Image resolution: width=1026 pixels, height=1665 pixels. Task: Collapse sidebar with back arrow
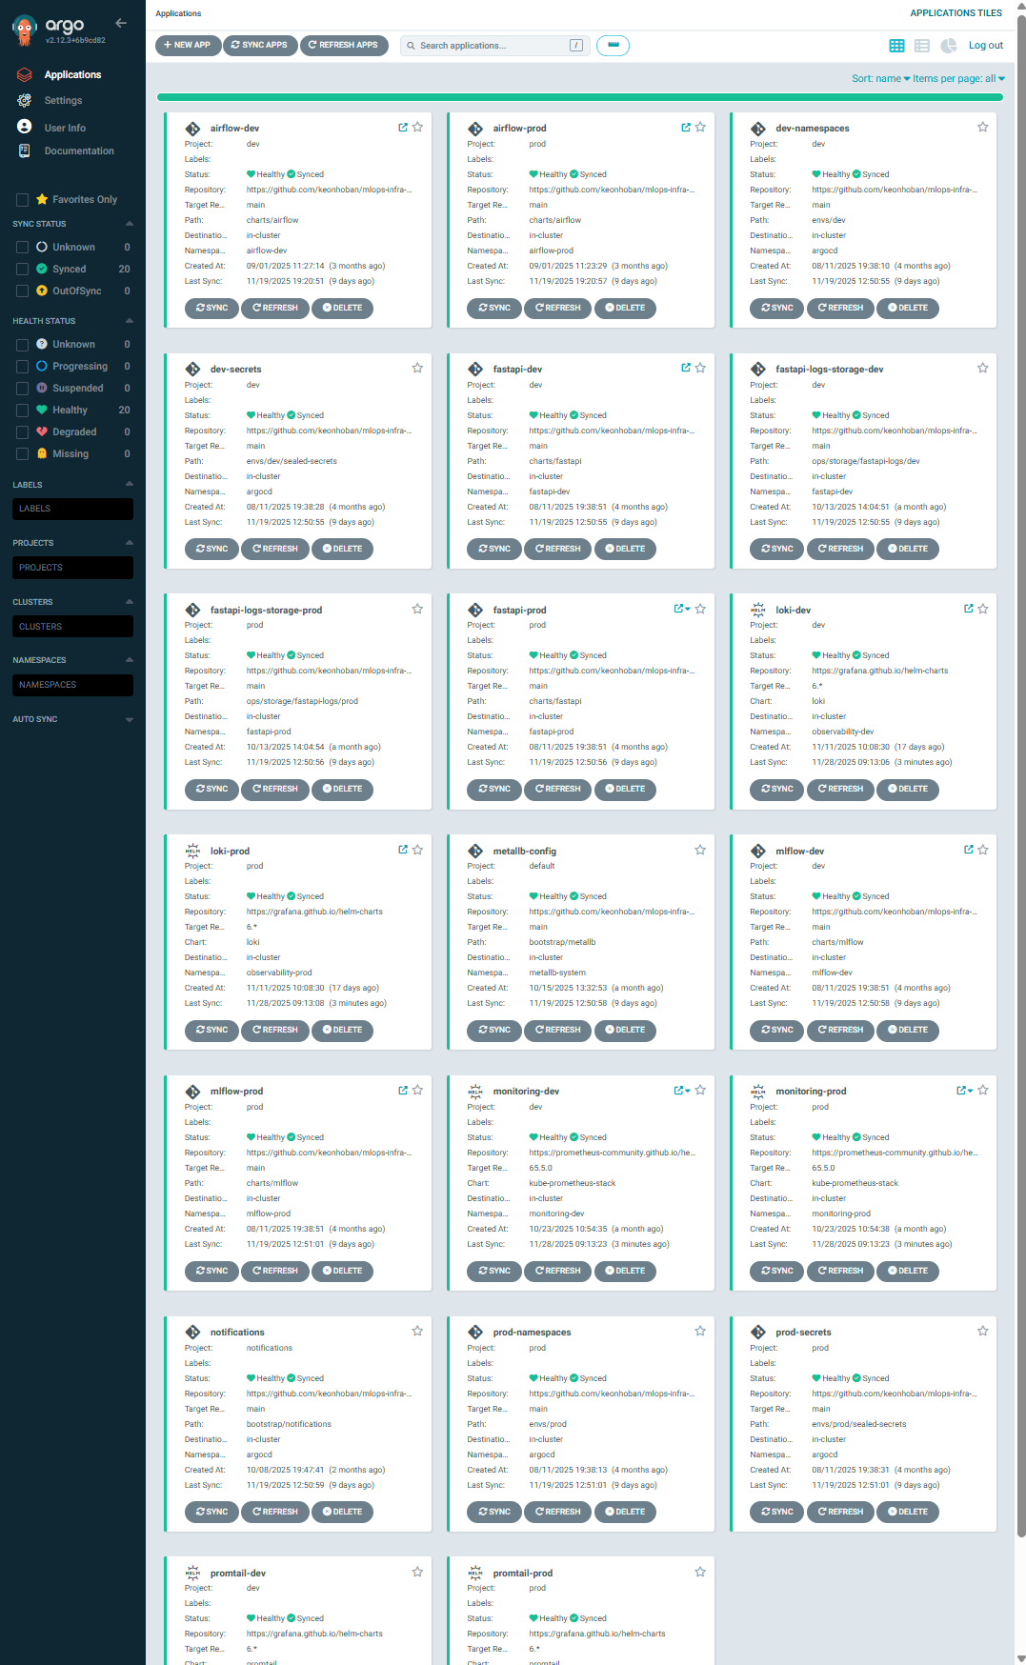pyautogui.click(x=121, y=23)
